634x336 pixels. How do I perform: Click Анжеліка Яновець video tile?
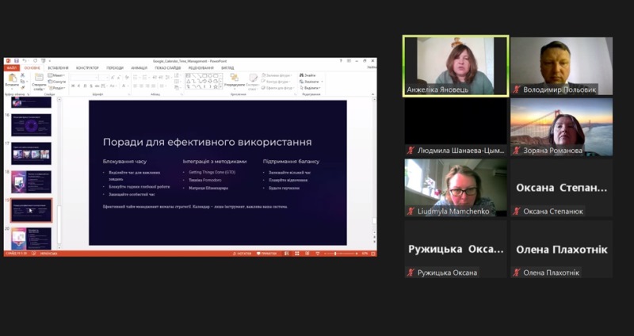(456, 66)
